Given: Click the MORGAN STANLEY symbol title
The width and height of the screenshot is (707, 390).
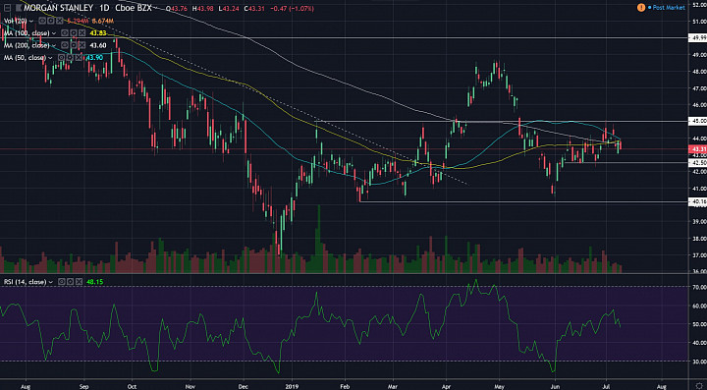Looking at the screenshot, I should click(x=58, y=8).
